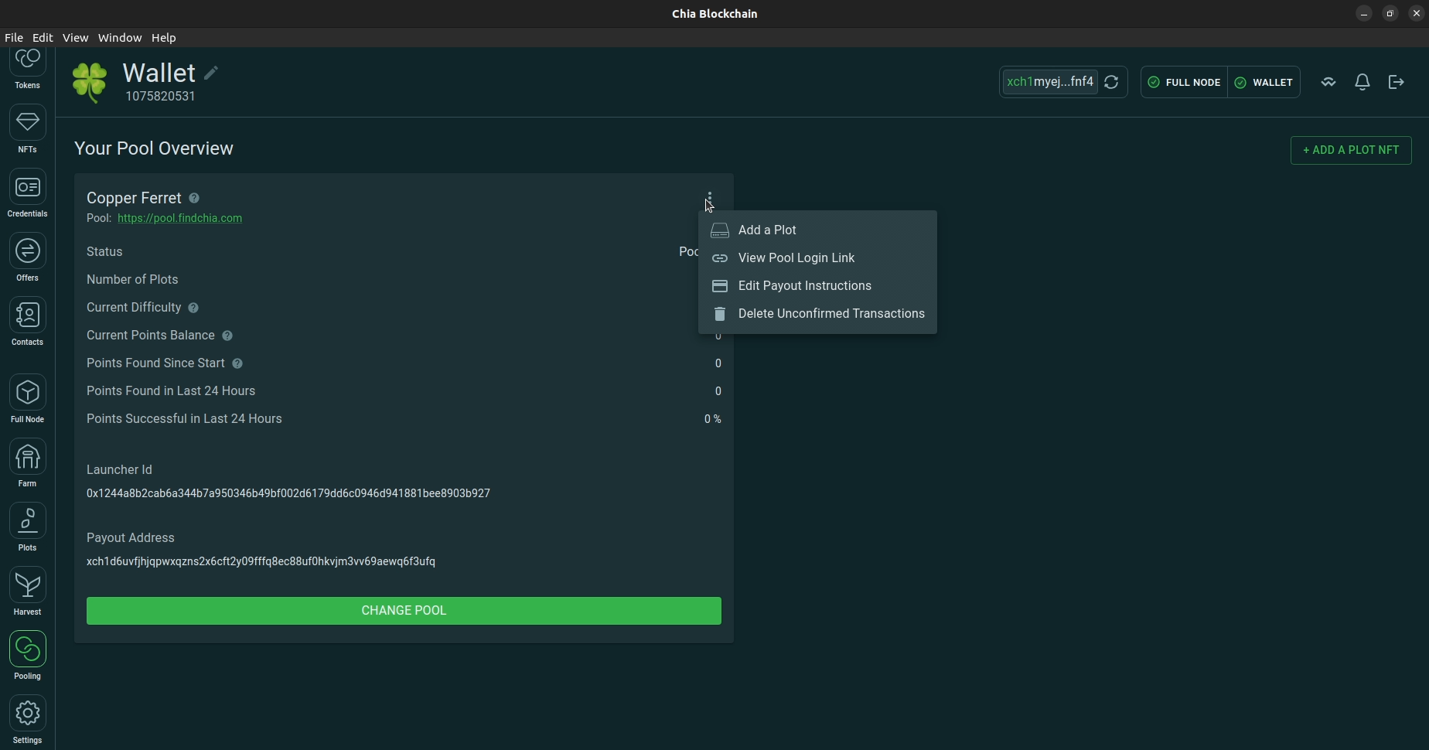
Task: Go to the Harvest section
Action: [x=28, y=592]
